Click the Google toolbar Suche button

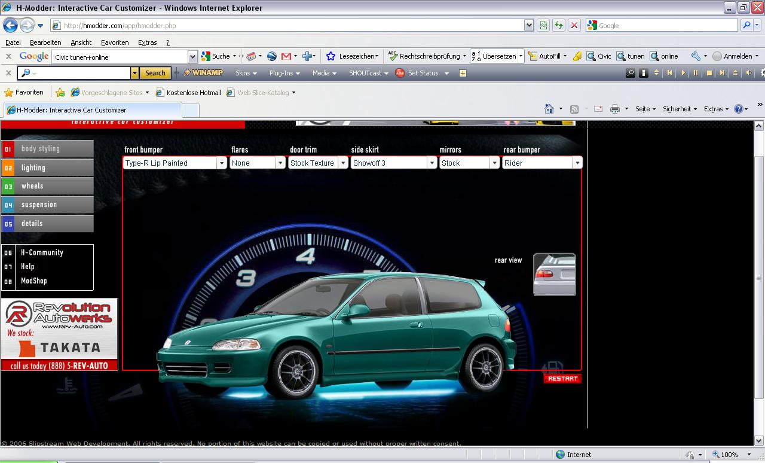216,56
